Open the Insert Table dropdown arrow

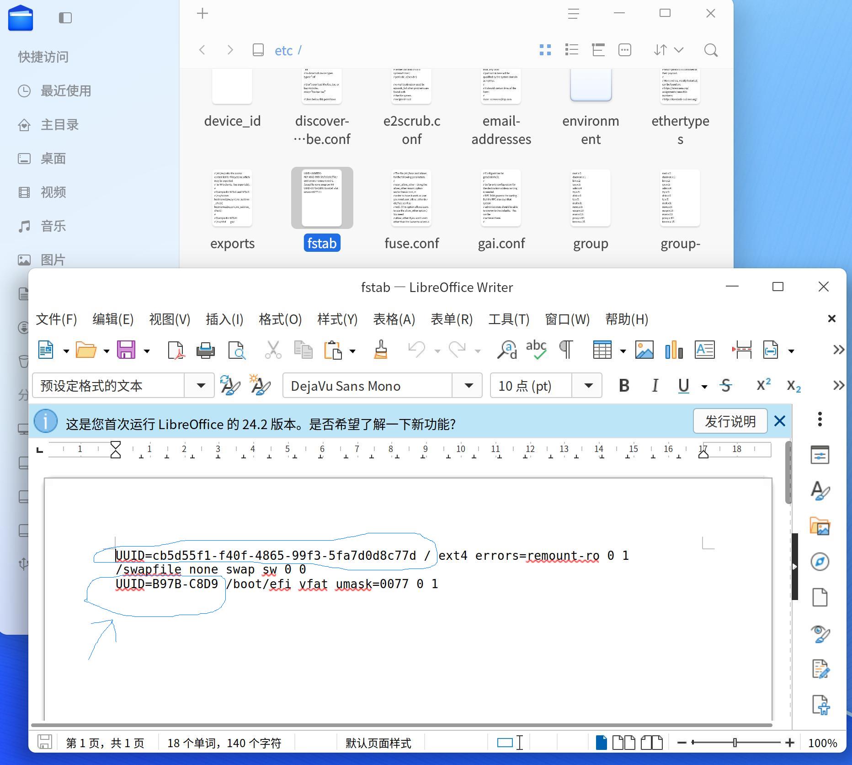click(623, 351)
